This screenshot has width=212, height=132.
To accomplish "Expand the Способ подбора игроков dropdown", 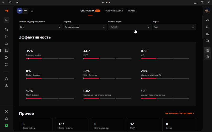I will [40, 27].
